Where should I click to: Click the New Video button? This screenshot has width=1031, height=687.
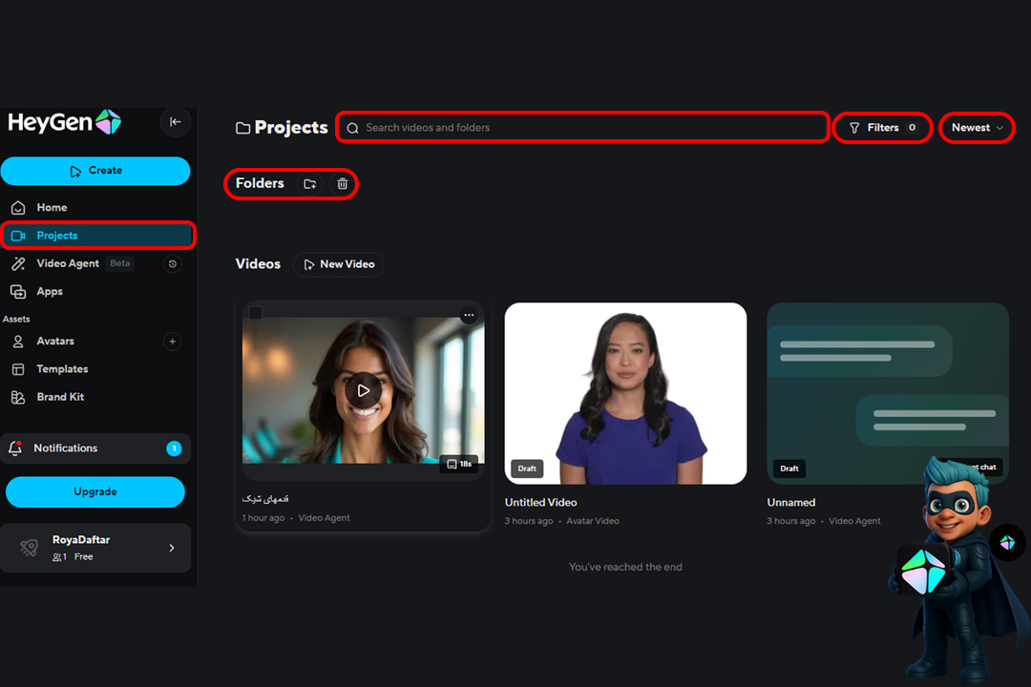tap(338, 264)
